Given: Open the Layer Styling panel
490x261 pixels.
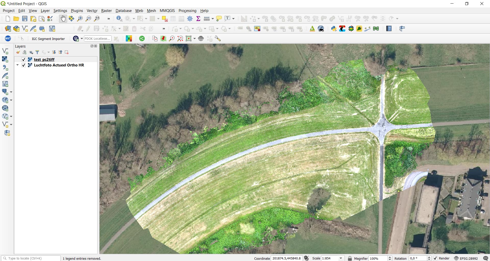Looking at the screenshot, I should coord(18,52).
